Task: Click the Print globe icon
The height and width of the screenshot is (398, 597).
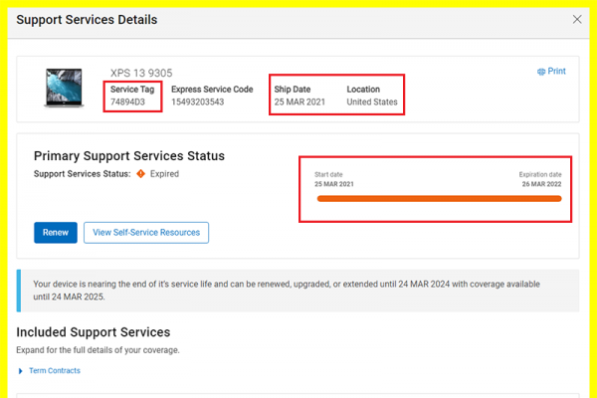Action: 541,72
